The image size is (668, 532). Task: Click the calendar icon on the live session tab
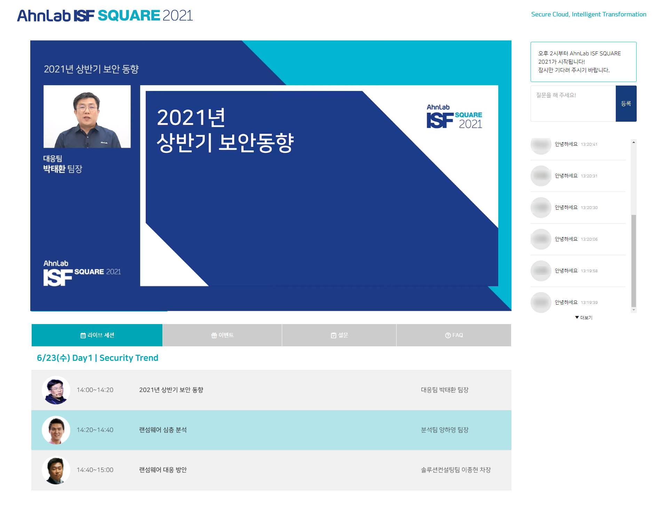coord(83,336)
